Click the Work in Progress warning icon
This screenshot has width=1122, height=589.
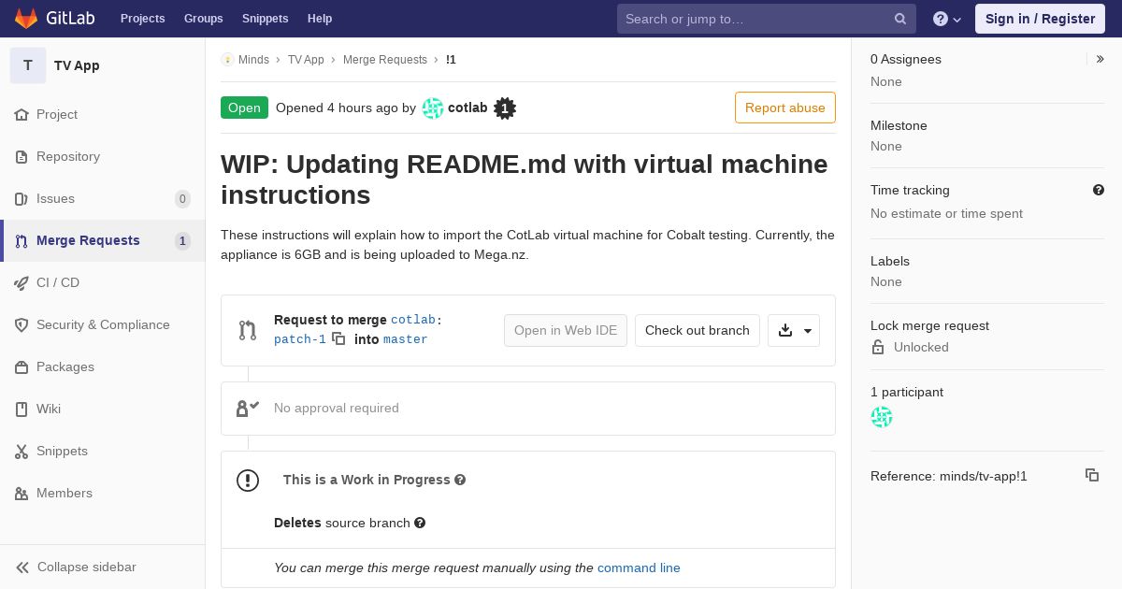tap(248, 481)
